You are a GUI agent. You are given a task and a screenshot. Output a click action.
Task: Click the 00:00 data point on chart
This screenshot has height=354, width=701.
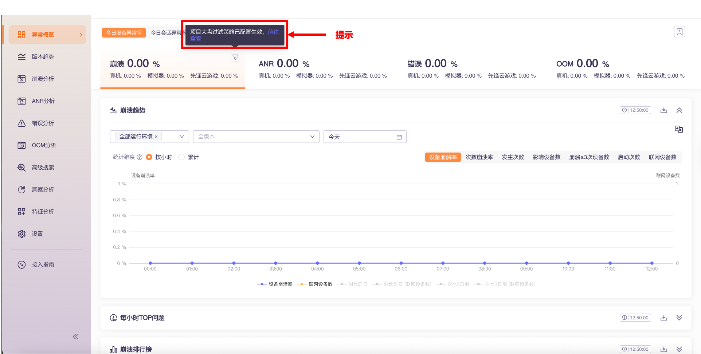(150, 263)
